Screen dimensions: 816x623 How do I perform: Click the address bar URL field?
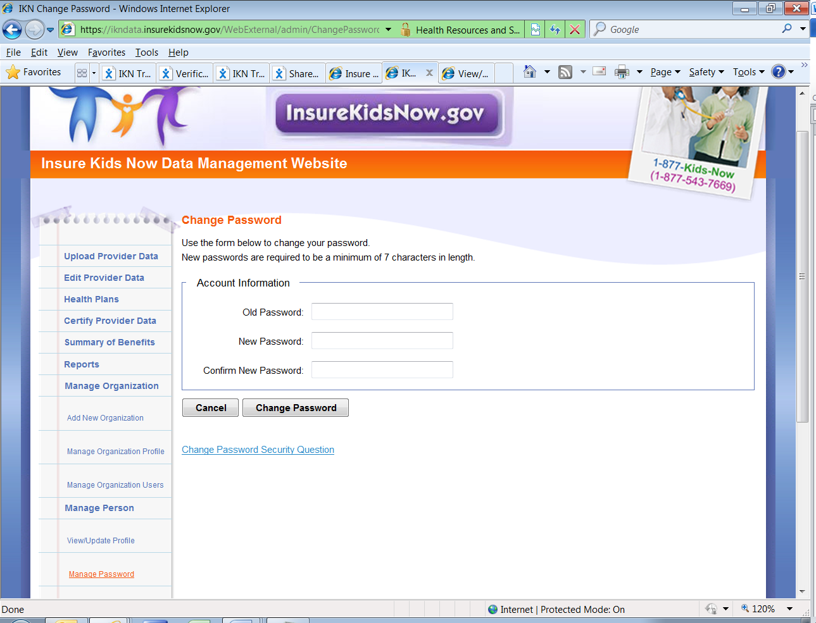[x=229, y=30]
